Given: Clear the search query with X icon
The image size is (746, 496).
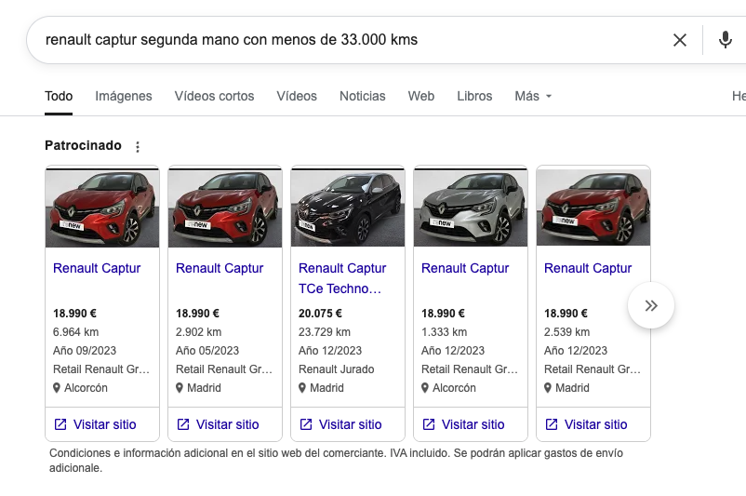Looking at the screenshot, I should (680, 40).
